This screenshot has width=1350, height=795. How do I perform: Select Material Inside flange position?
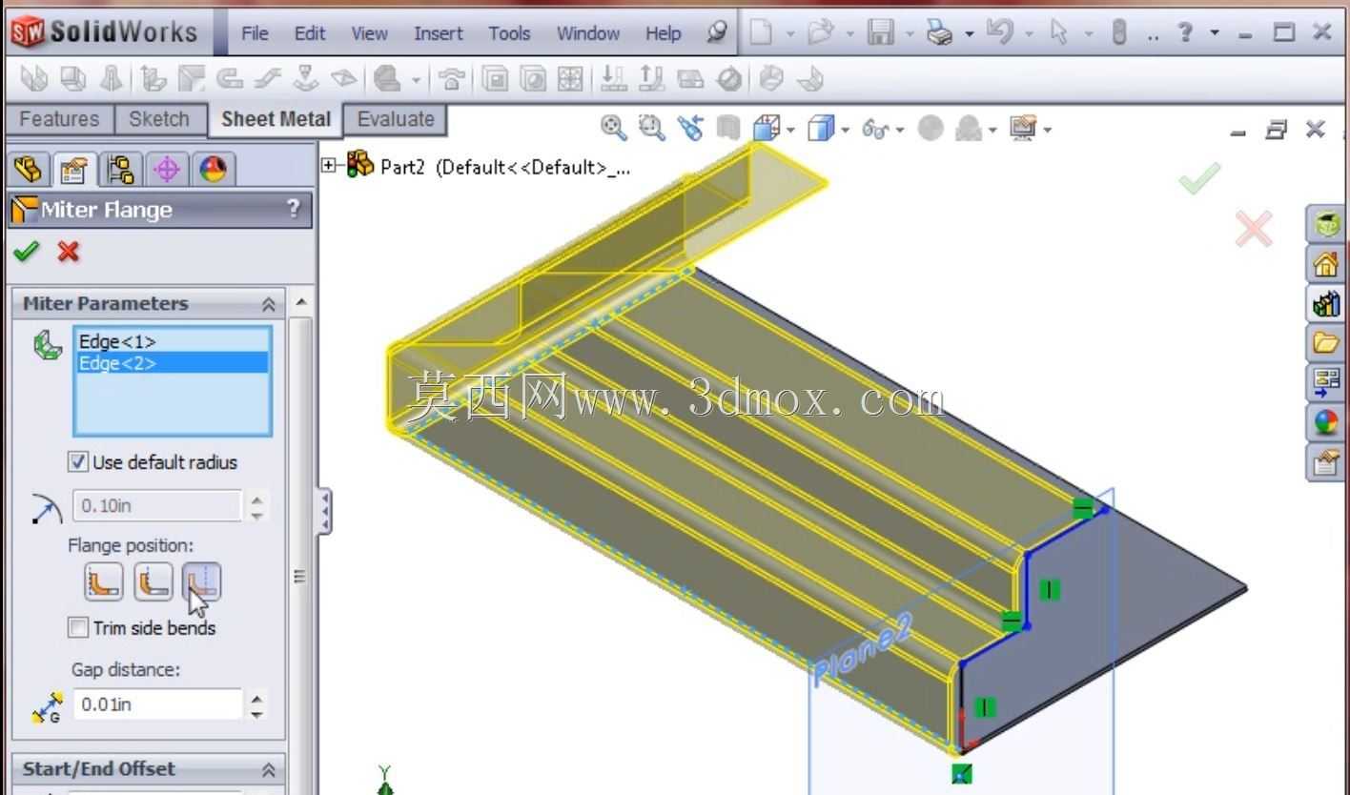(104, 582)
